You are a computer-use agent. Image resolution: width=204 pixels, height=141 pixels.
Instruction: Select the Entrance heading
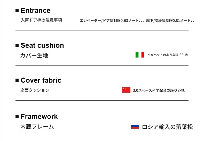point(36,10)
